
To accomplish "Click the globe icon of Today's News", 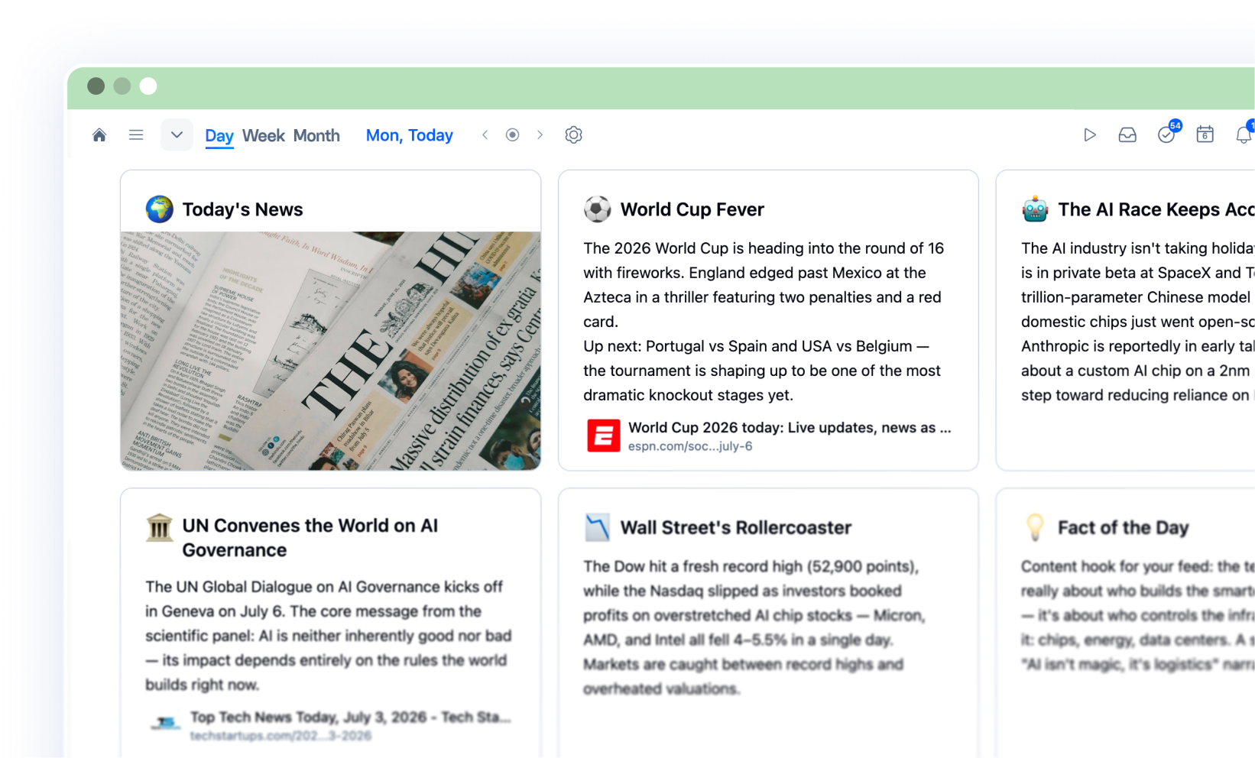I will click(x=160, y=209).
